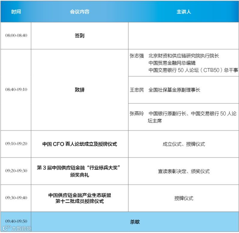Click the 颁奖典礼 line

[x=80, y=175]
